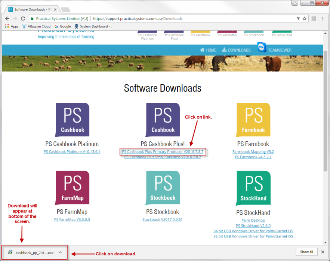Click the Chrome user profile icon in title bar

click(x=294, y=3)
